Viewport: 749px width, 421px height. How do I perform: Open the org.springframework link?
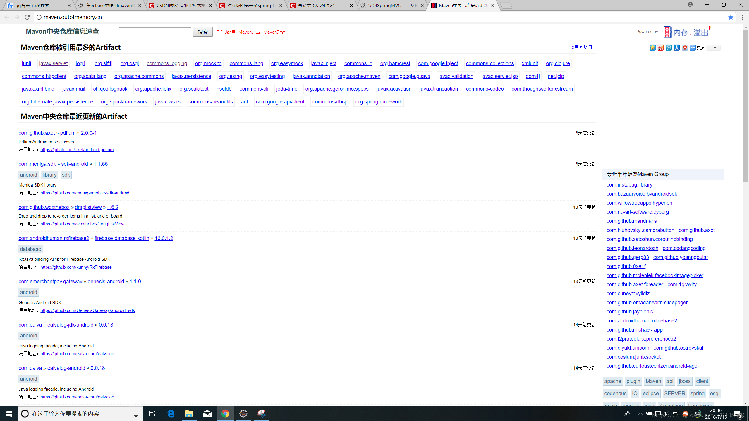tap(379, 102)
